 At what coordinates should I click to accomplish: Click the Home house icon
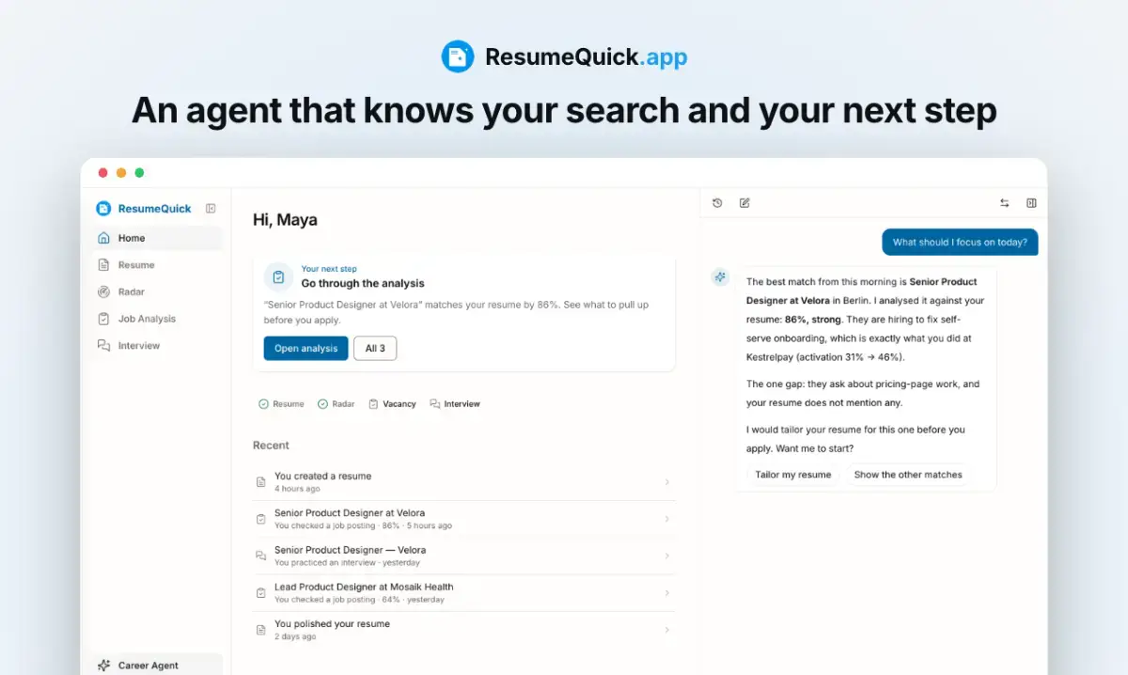coord(104,238)
